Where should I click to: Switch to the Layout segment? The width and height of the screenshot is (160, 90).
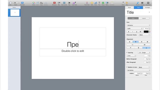click(144, 18)
